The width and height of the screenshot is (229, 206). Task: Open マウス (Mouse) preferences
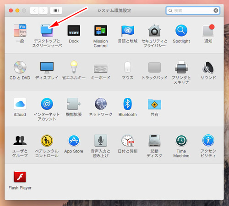(127, 67)
